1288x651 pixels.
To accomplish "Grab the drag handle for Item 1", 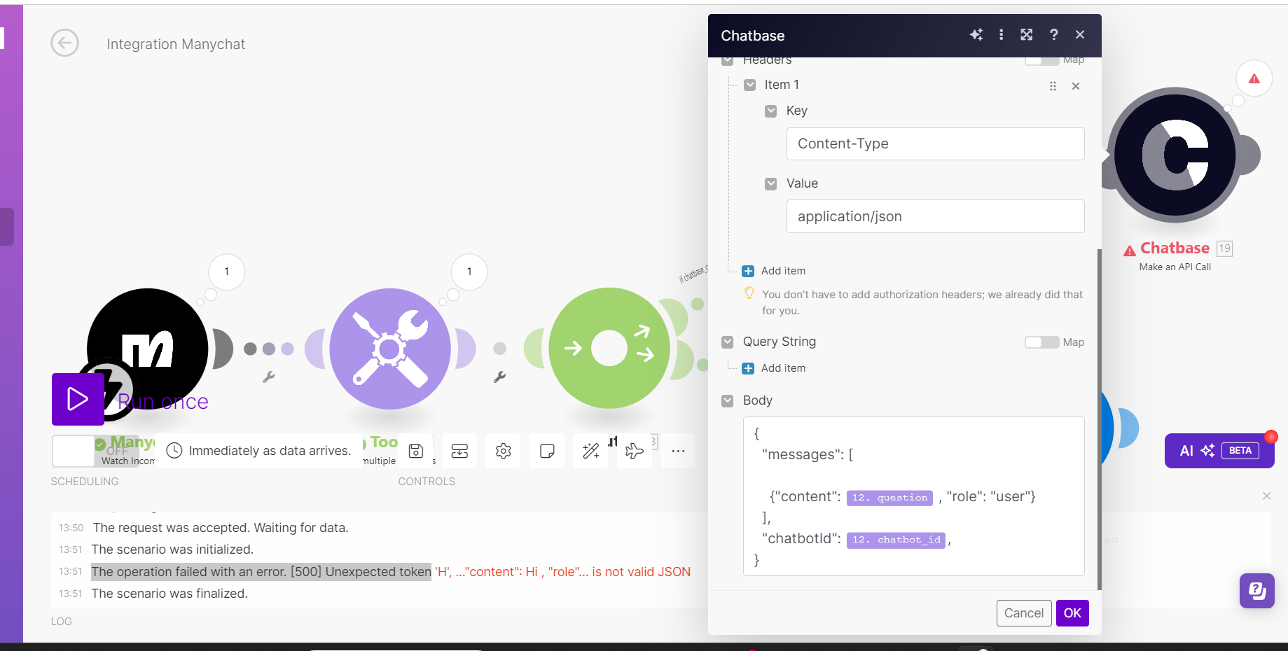I will (1053, 86).
